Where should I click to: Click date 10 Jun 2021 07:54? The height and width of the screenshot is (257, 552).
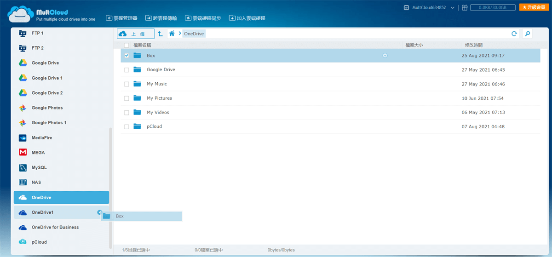coord(483,98)
